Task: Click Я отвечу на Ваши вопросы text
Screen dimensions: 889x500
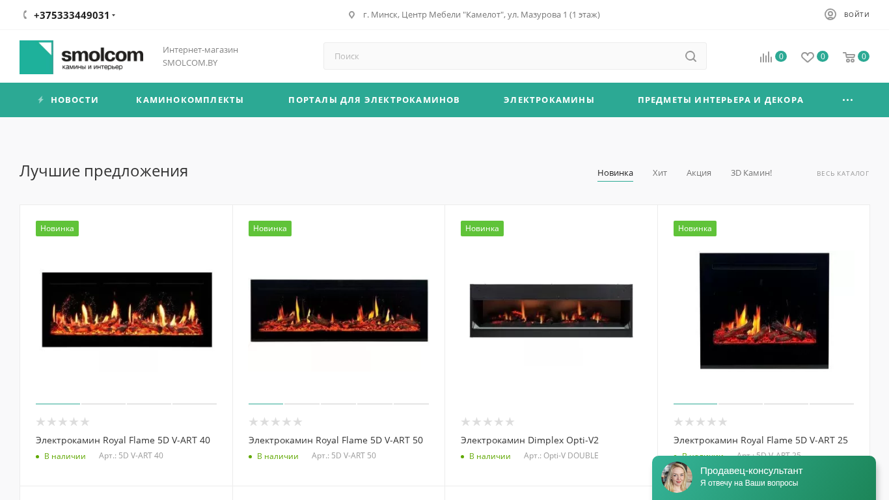Action: (x=749, y=483)
